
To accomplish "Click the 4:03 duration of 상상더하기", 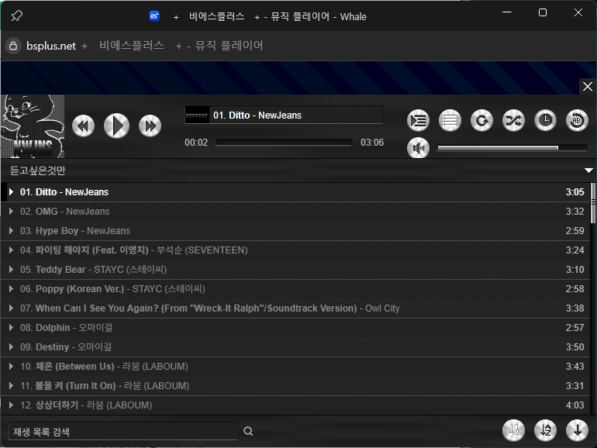I will 575,405.
